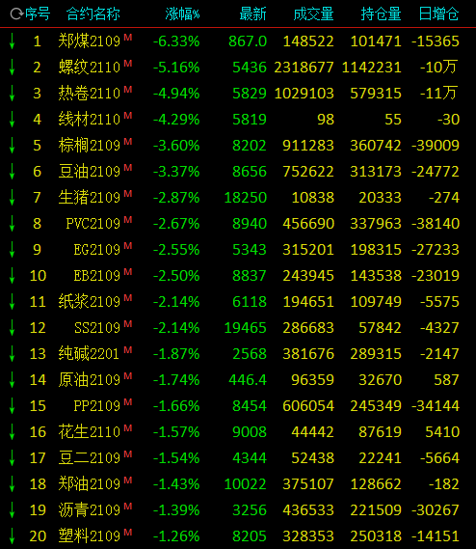Click the green down arrow of row 3

[x=13, y=94]
